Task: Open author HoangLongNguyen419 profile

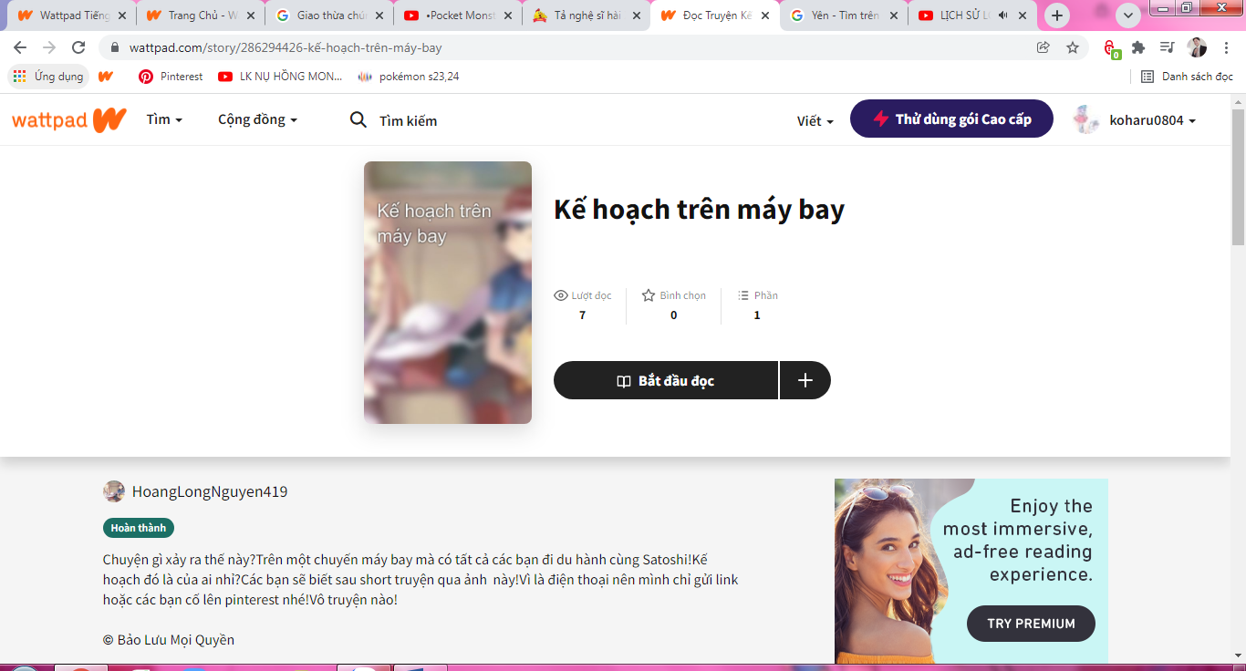Action: tap(210, 491)
